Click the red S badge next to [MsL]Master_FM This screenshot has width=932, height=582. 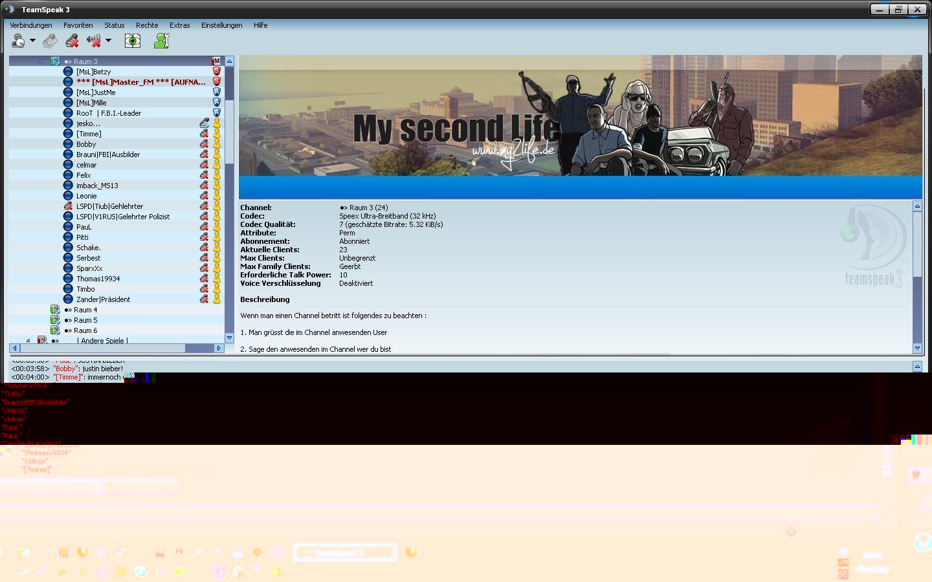coord(216,81)
